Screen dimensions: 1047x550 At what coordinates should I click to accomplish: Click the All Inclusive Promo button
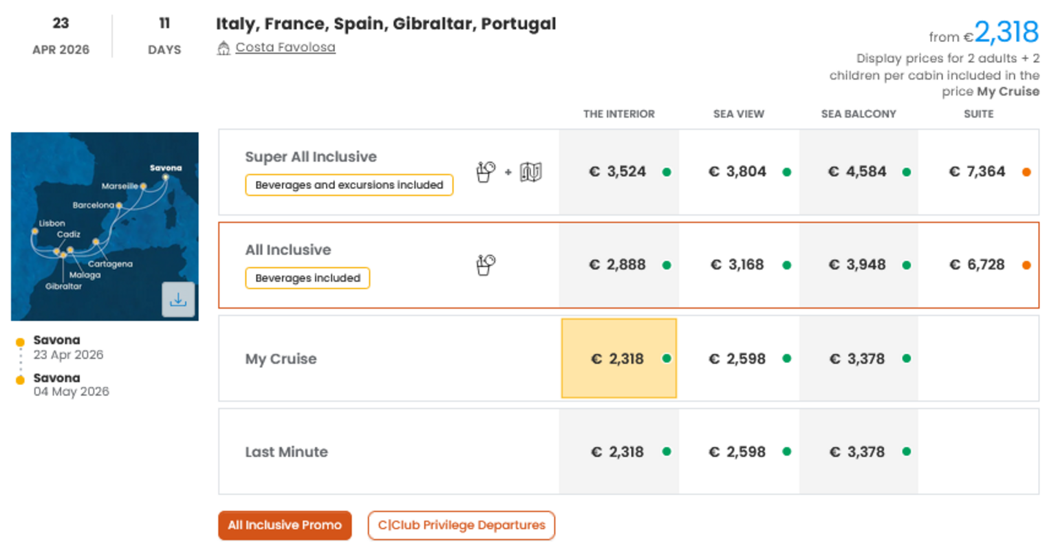click(285, 525)
